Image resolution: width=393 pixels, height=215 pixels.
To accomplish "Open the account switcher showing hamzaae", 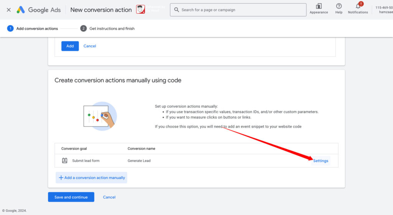I will tap(384, 10).
